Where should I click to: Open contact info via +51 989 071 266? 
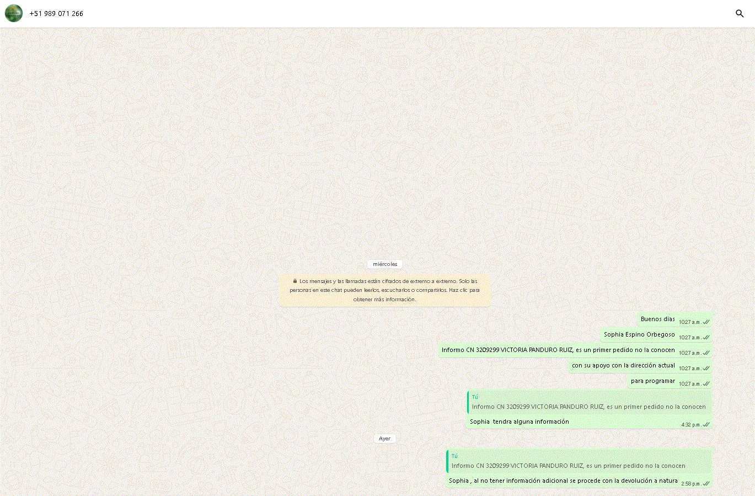point(56,14)
